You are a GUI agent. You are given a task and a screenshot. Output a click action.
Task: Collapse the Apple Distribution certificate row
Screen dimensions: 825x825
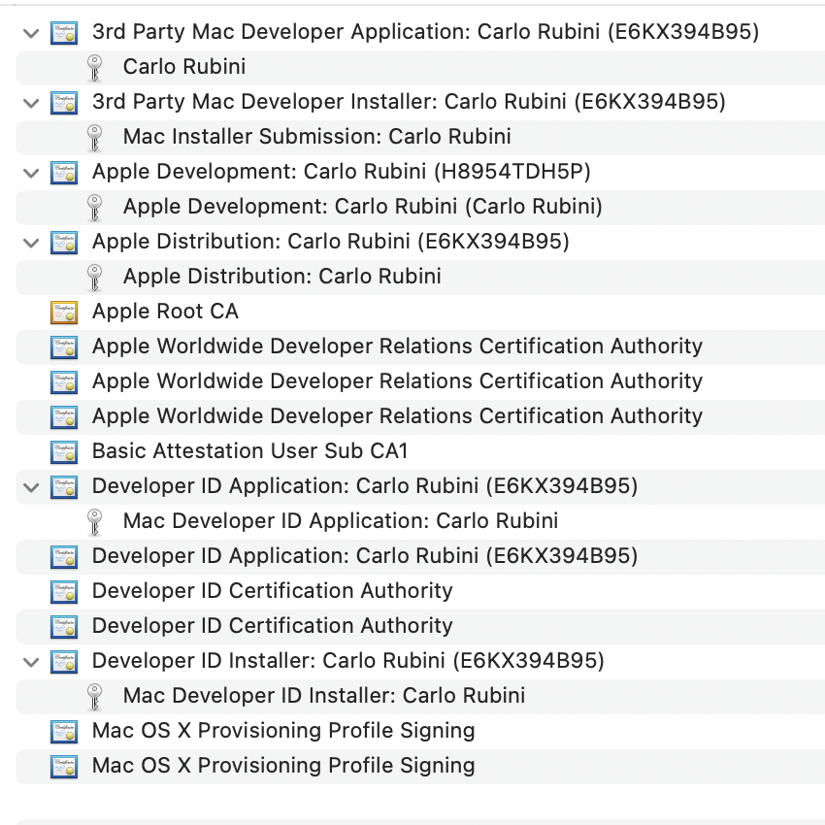31,242
